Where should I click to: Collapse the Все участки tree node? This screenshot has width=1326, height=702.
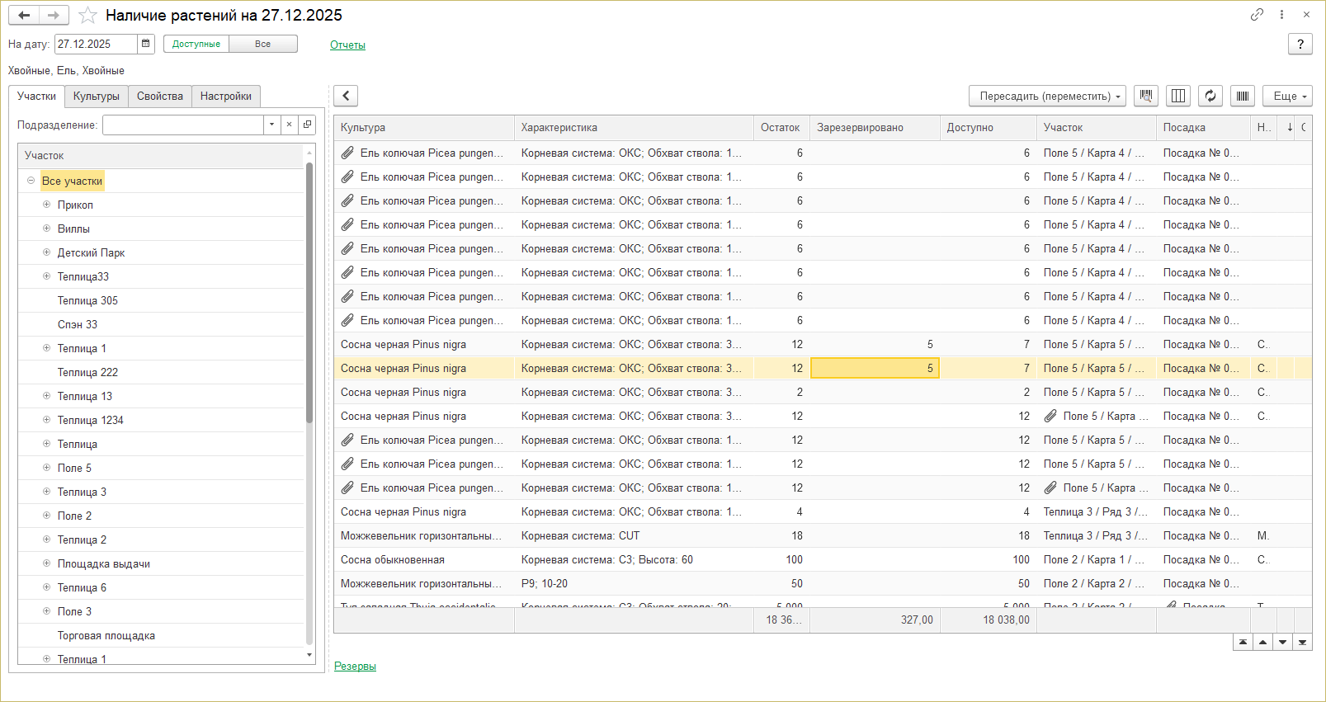click(31, 181)
